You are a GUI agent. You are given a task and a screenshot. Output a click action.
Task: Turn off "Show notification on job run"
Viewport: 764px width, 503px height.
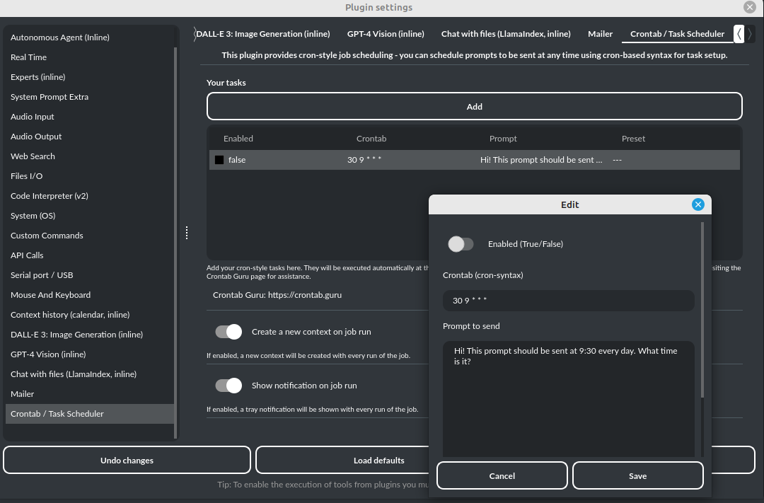tap(228, 385)
